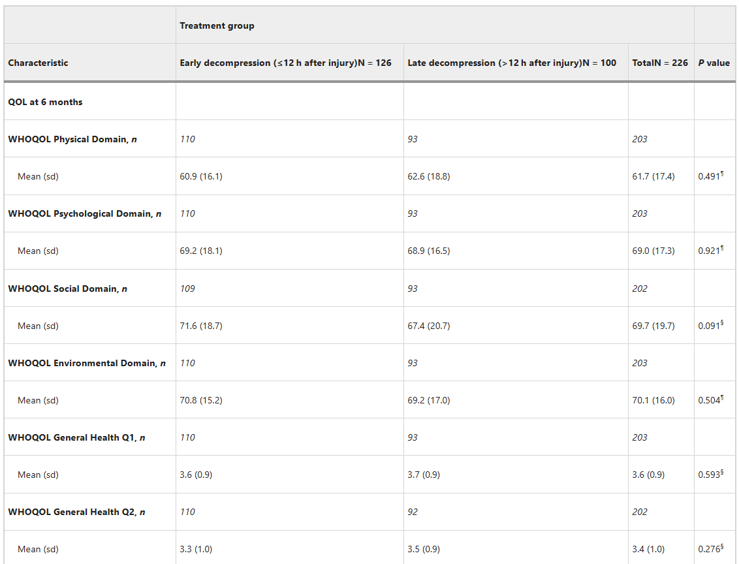
Task: Select the cell '69.2 (18.1)'
Action: tap(201, 251)
